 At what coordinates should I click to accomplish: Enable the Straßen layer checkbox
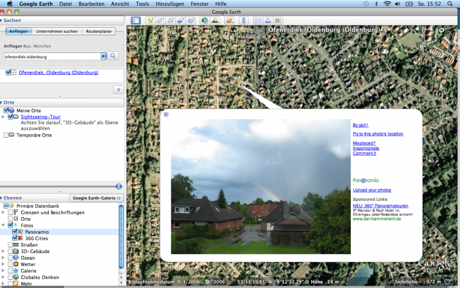[x=11, y=245]
